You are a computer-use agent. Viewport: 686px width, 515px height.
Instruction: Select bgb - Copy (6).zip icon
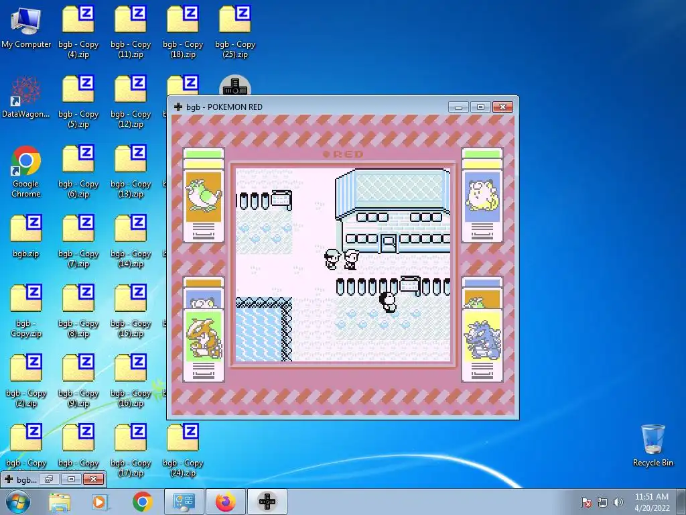78,172
